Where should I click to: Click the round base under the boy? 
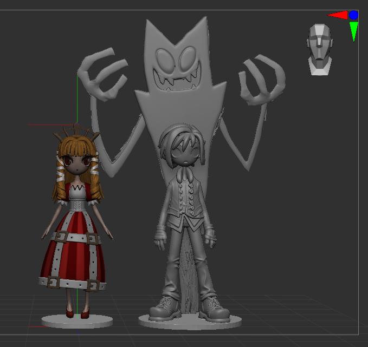point(190,322)
